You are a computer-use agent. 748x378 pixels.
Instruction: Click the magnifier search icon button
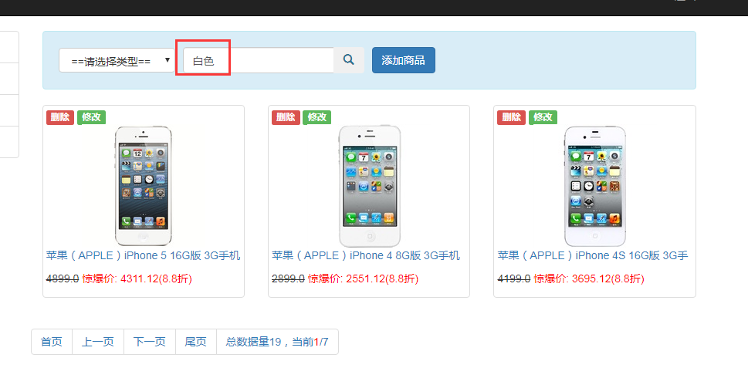coord(349,60)
